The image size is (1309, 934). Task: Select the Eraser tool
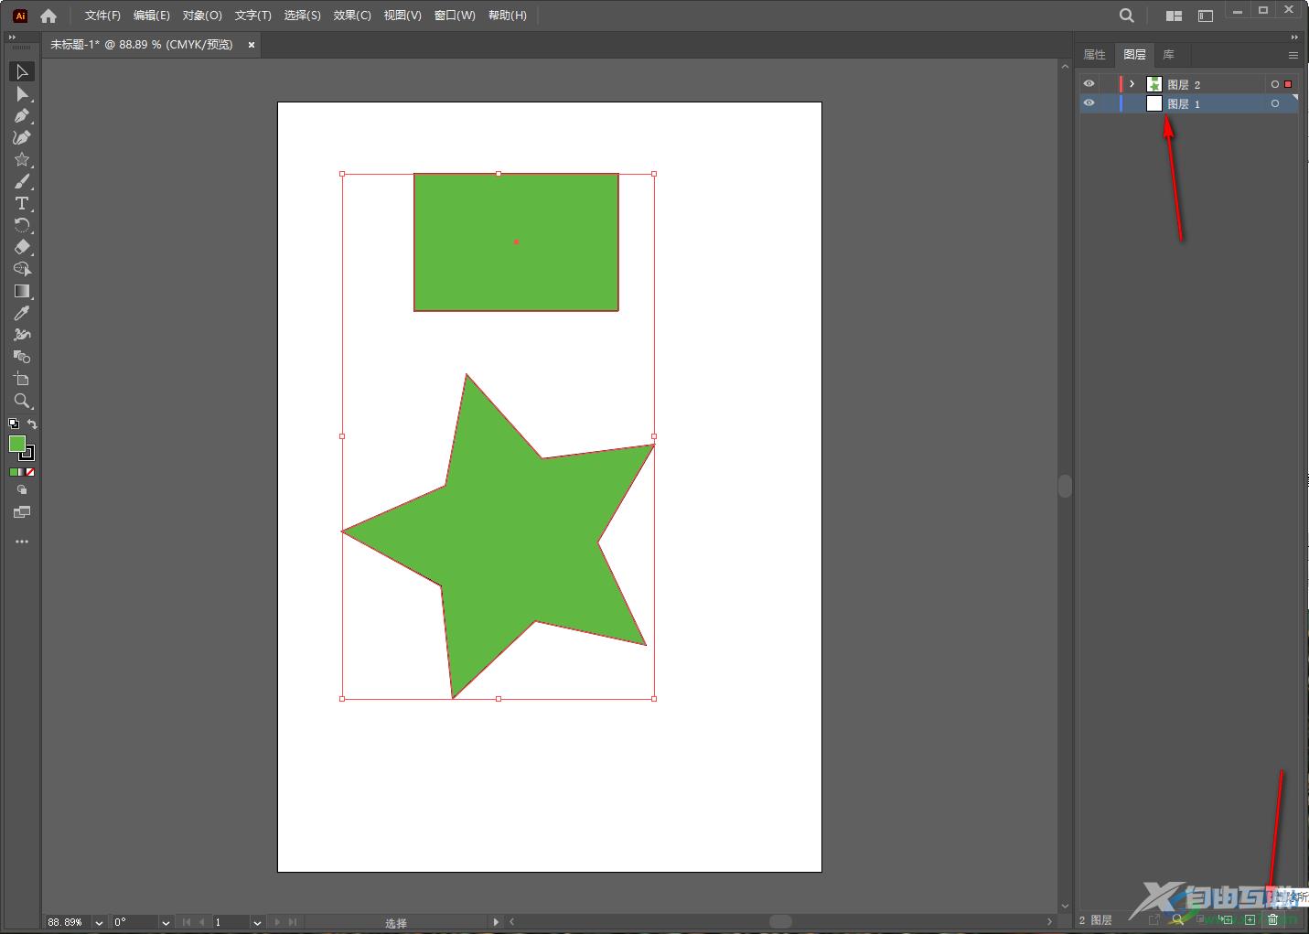(x=22, y=247)
